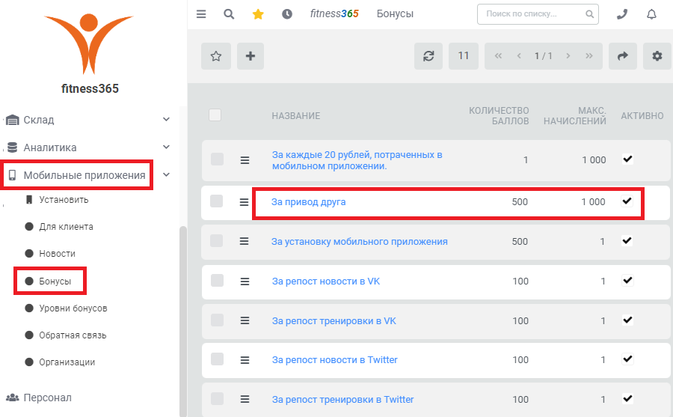
Task: Select checkbox for 'За репост новости в VK' row
Action: tap(217, 280)
